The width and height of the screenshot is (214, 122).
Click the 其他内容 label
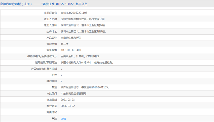click(52, 81)
